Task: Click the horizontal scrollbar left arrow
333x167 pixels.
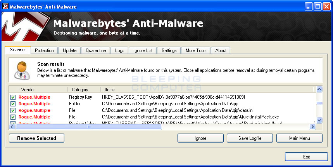Action: [x=12, y=127]
